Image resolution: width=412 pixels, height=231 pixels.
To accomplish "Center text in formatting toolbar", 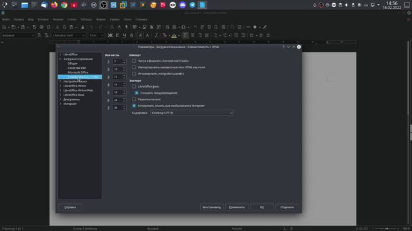I will click(x=192, y=35).
